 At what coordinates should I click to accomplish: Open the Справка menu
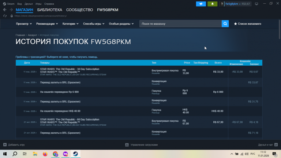tap(49, 4)
